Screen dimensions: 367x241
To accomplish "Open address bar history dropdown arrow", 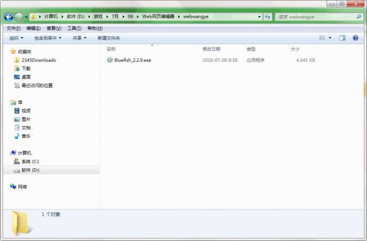I will tap(259, 17).
